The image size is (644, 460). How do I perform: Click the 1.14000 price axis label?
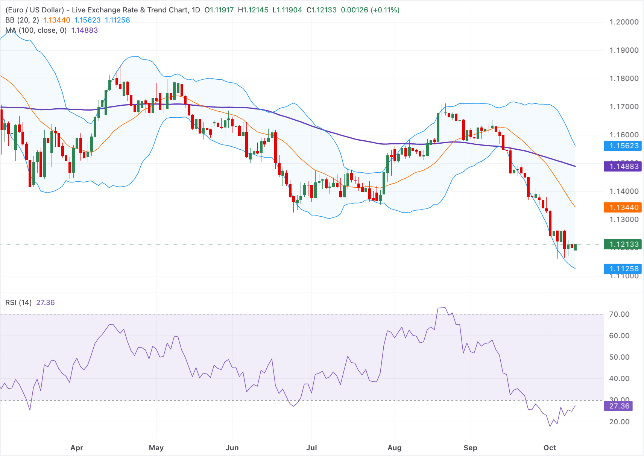624,191
